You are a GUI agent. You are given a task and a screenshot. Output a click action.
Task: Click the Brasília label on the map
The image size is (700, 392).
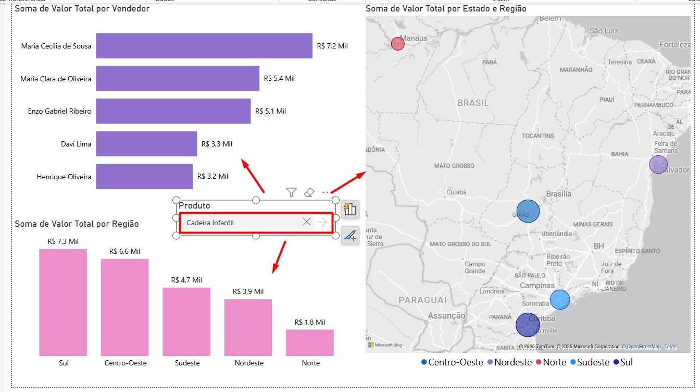[558, 194]
